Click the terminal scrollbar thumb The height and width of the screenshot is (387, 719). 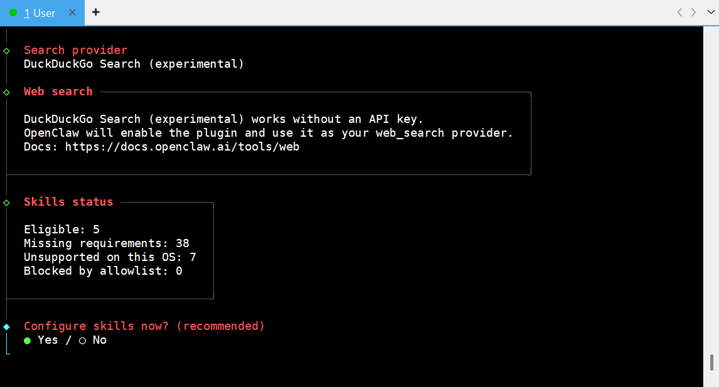click(711, 363)
